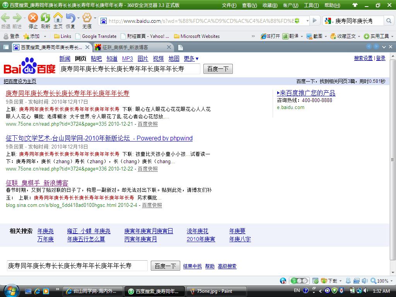Click the 结果中找 link
Viewport: 396px width, 297px height.
click(193, 266)
